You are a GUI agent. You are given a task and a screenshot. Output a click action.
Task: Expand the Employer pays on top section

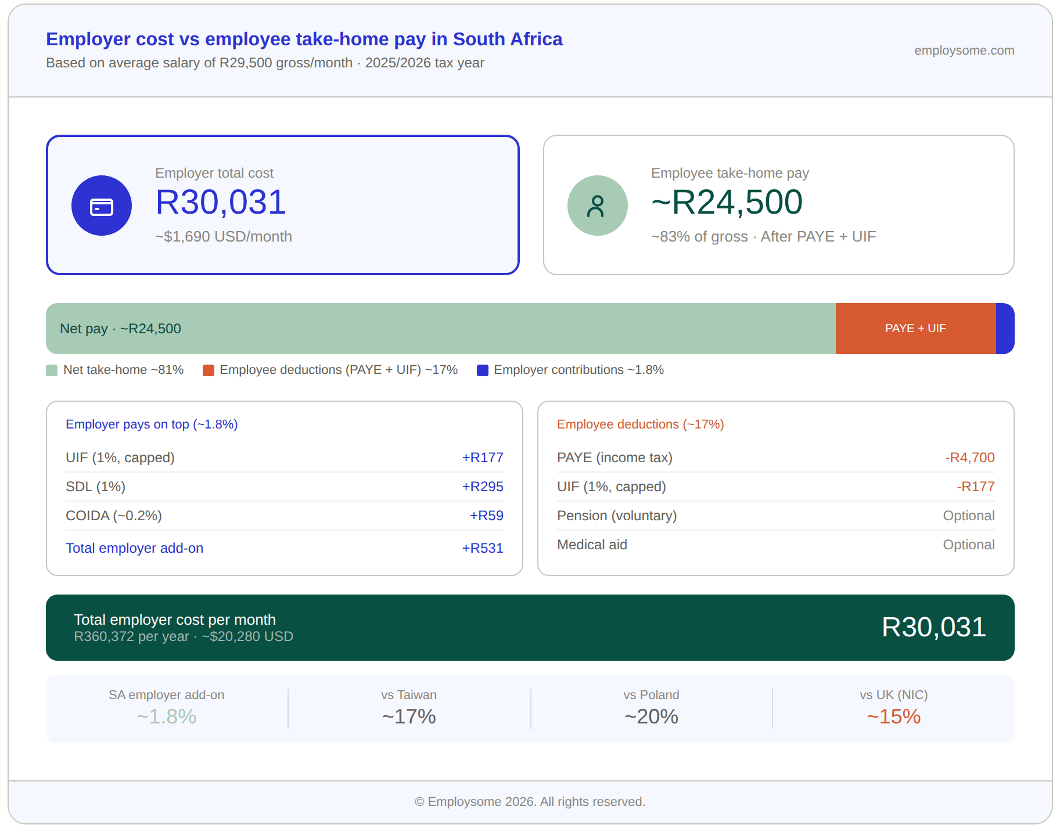click(x=152, y=424)
